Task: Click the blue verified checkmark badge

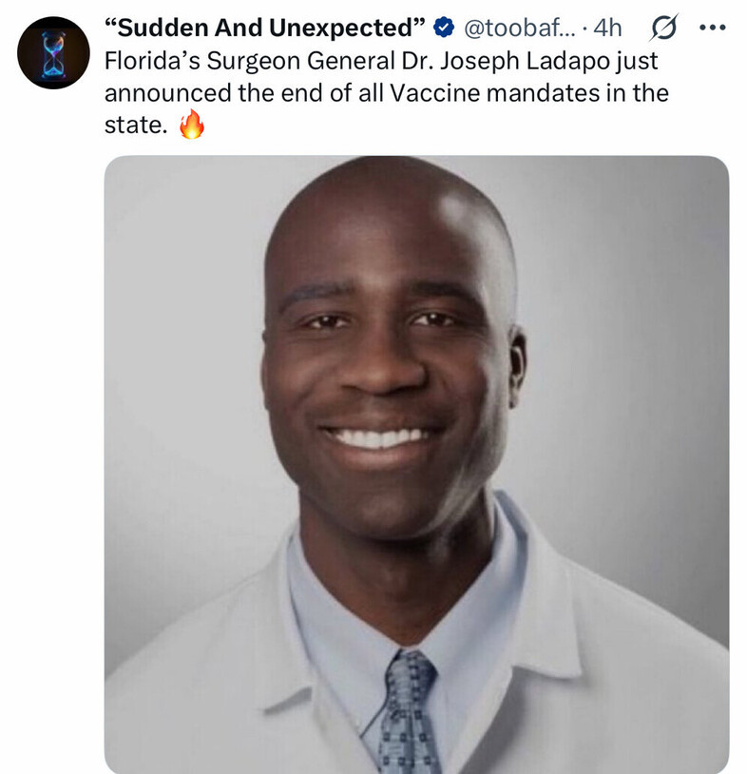Action: (444, 28)
